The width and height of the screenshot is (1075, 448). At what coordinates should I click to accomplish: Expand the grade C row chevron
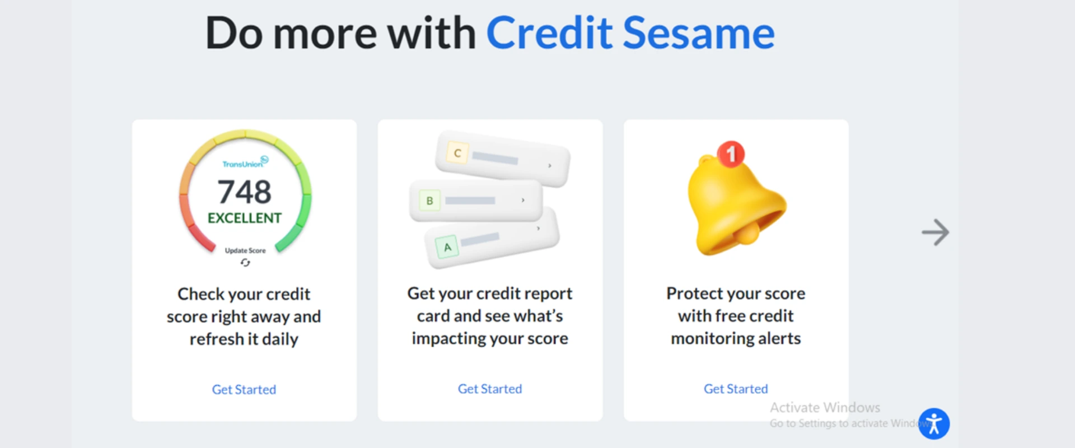tap(550, 166)
